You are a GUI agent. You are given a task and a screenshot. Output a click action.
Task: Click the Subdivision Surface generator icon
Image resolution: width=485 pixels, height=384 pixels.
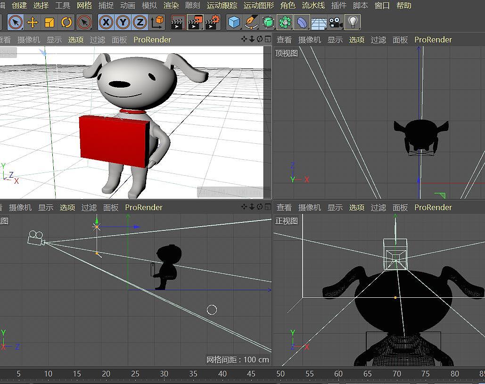[268, 22]
